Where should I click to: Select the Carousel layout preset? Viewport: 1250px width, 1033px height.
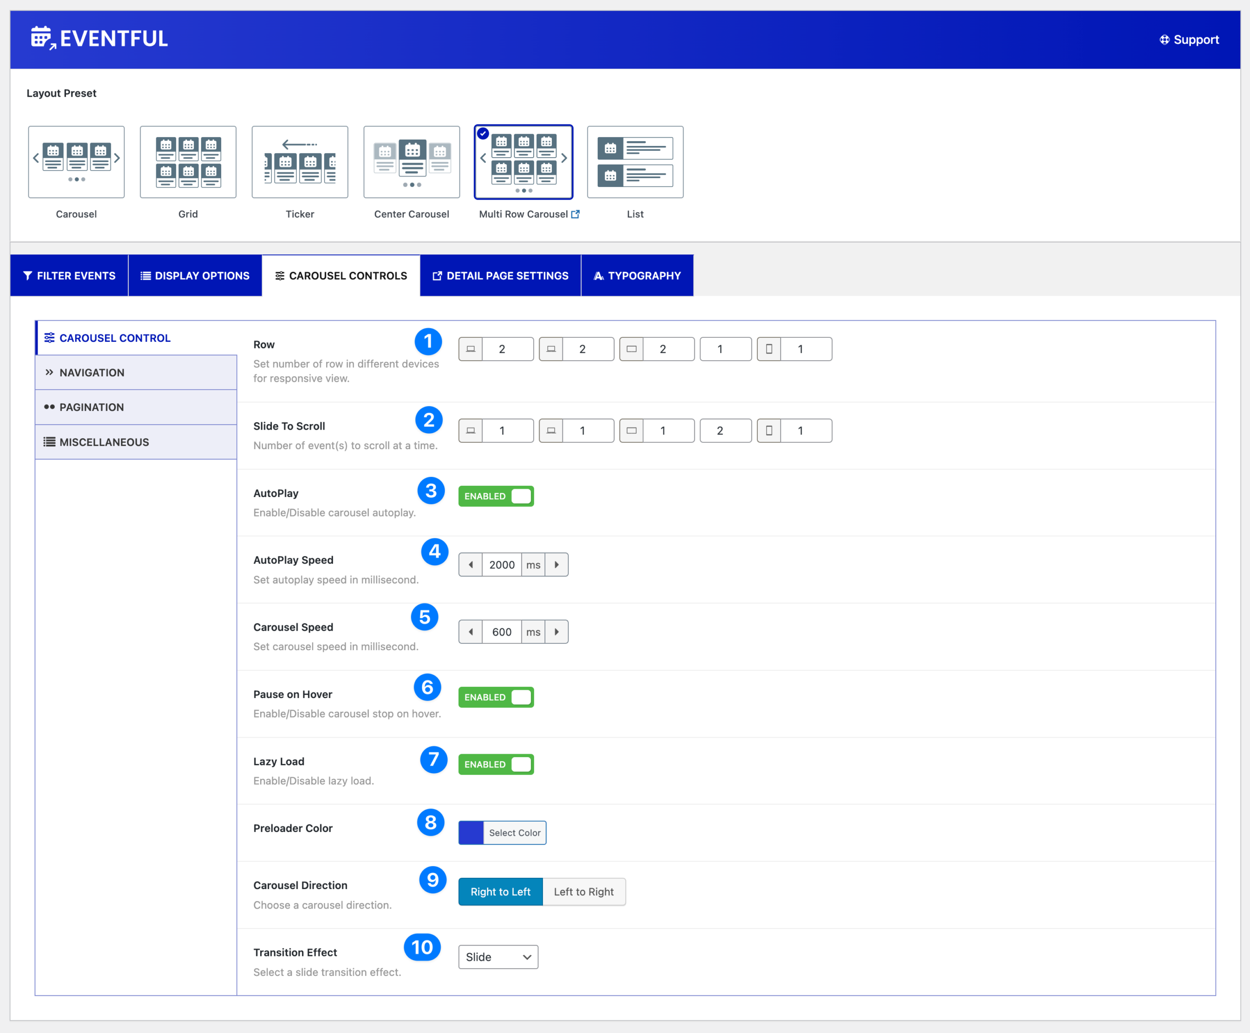[76, 162]
